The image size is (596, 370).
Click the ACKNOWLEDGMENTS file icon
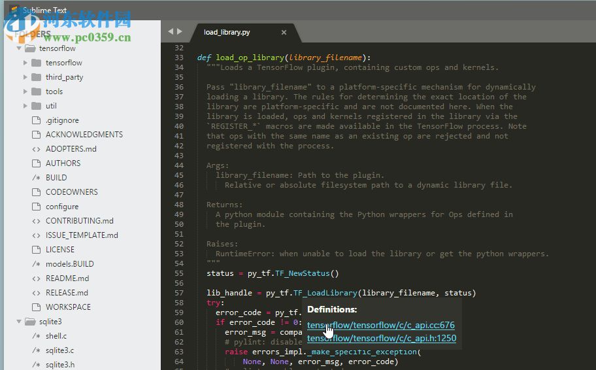(37, 135)
